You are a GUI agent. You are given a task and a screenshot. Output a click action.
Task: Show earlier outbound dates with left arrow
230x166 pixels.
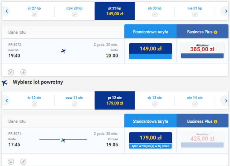tap(7, 11)
